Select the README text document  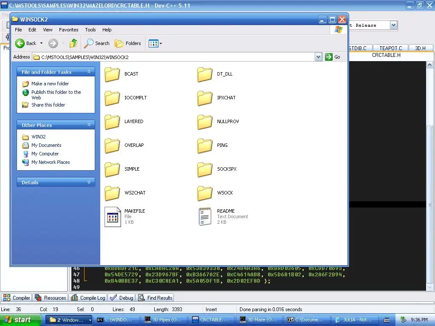205,217
